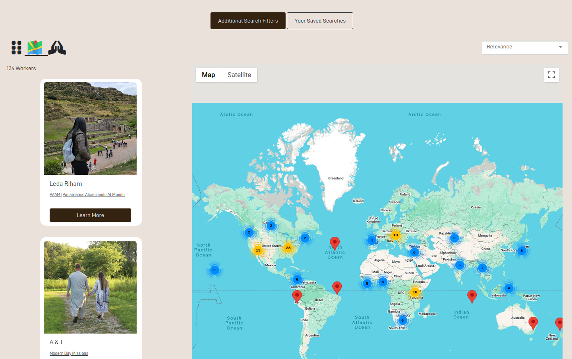Image resolution: width=572 pixels, height=359 pixels.
Task: Open cluster 2 over Kazakhstan
Action: point(454,238)
